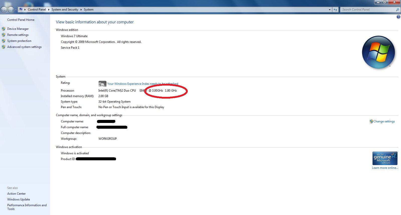Image resolution: width=401 pixels, height=215 pixels.
Task: Open System protection link
Action: pyautogui.click(x=19, y=41)
